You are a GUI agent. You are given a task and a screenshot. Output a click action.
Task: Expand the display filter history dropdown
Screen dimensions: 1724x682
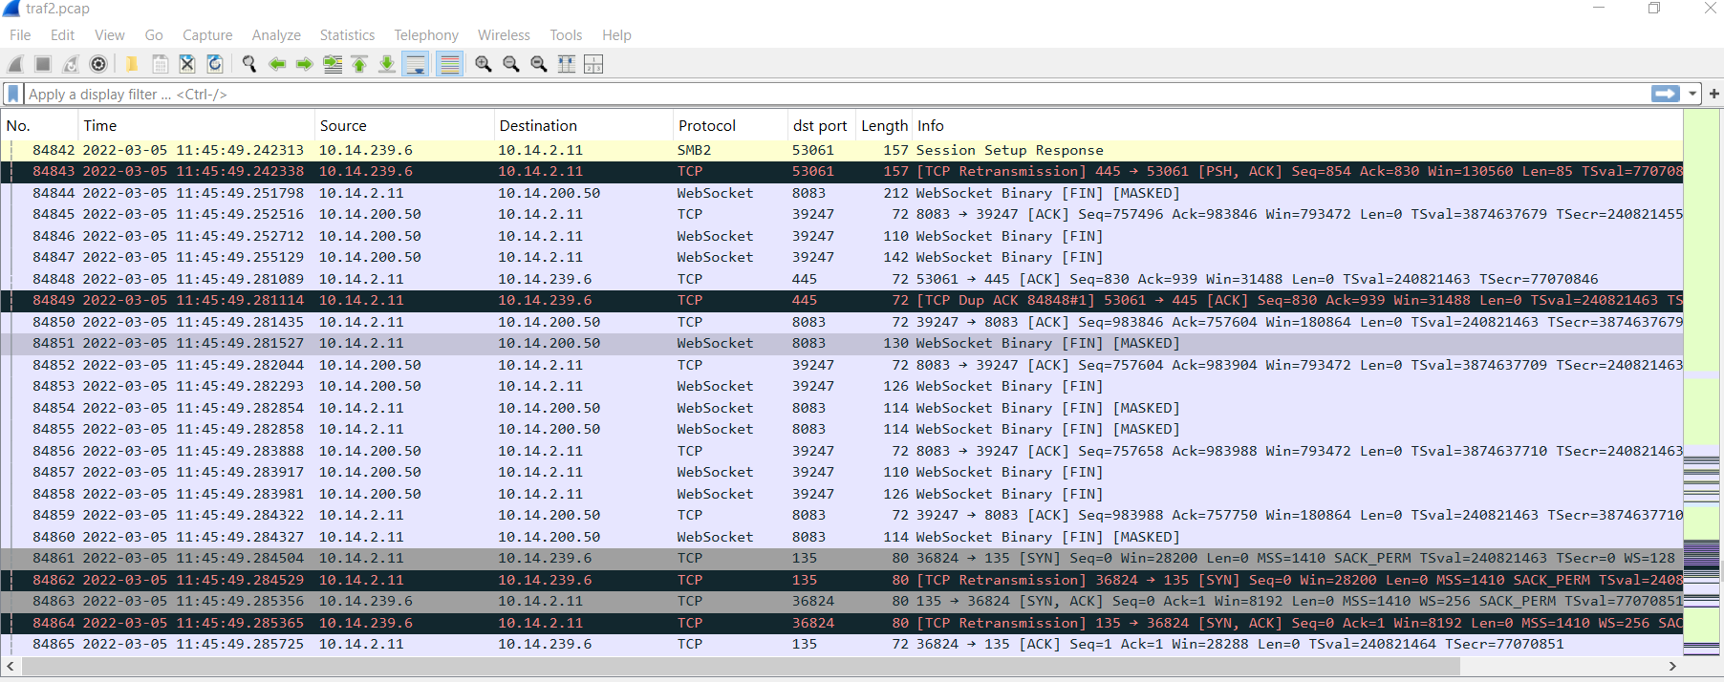pos(1692,94)
